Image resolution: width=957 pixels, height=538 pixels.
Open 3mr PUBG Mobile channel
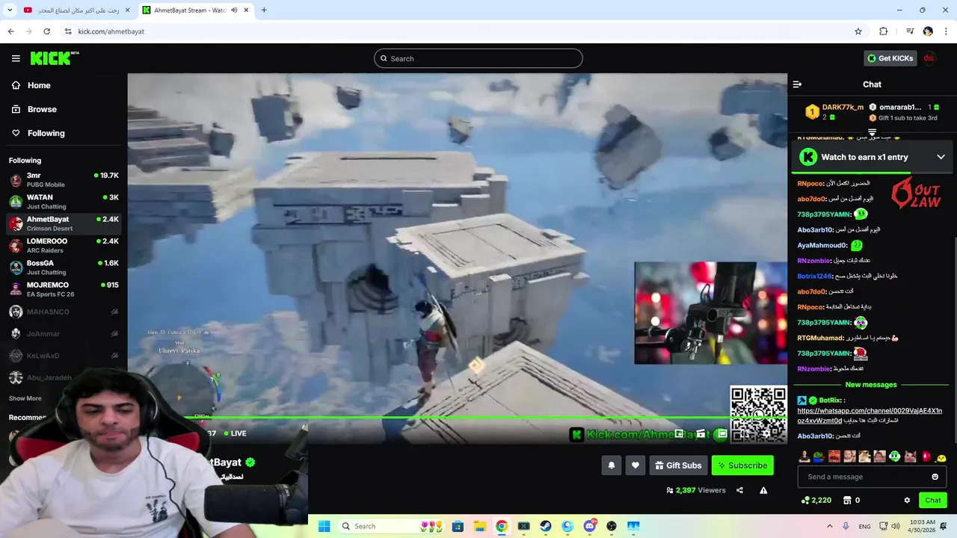point(64,180)
